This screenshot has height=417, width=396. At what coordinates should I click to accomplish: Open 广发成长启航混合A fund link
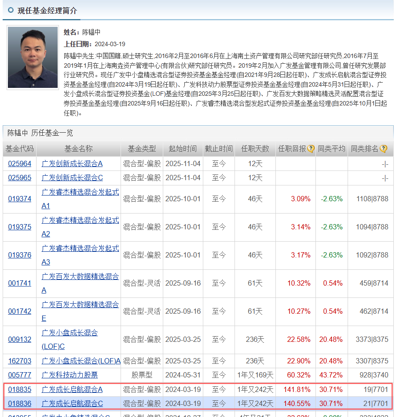pyautogui.click(x=72, y=390)
